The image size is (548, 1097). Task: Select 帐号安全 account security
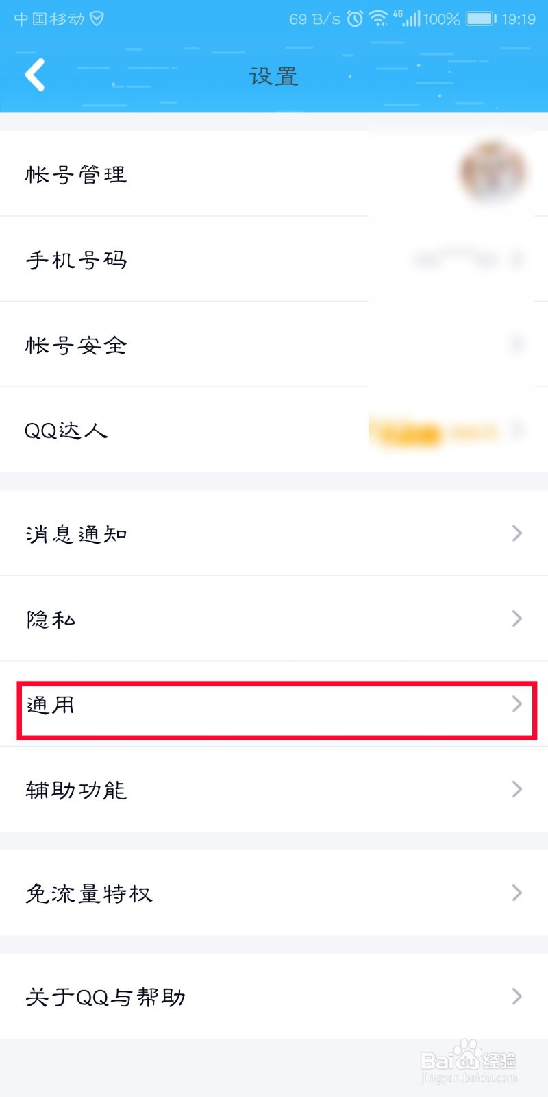point(76,345)
